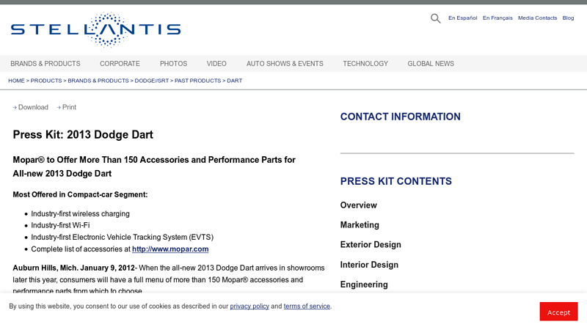The width and height of the screenshot is (587, 330).
Task: Select Video in navigation bar
Action: 216,64
